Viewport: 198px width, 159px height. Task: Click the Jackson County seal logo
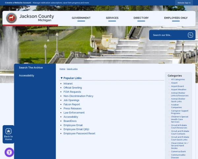(12, 18)
